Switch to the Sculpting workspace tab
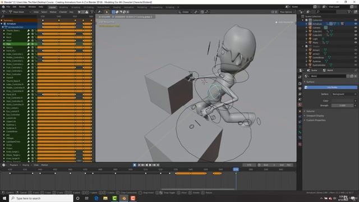359x202 pixels. click(76, 7)
